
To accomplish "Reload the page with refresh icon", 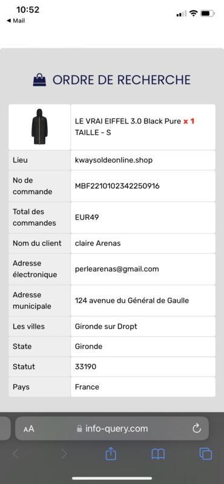I will point(197,428).
